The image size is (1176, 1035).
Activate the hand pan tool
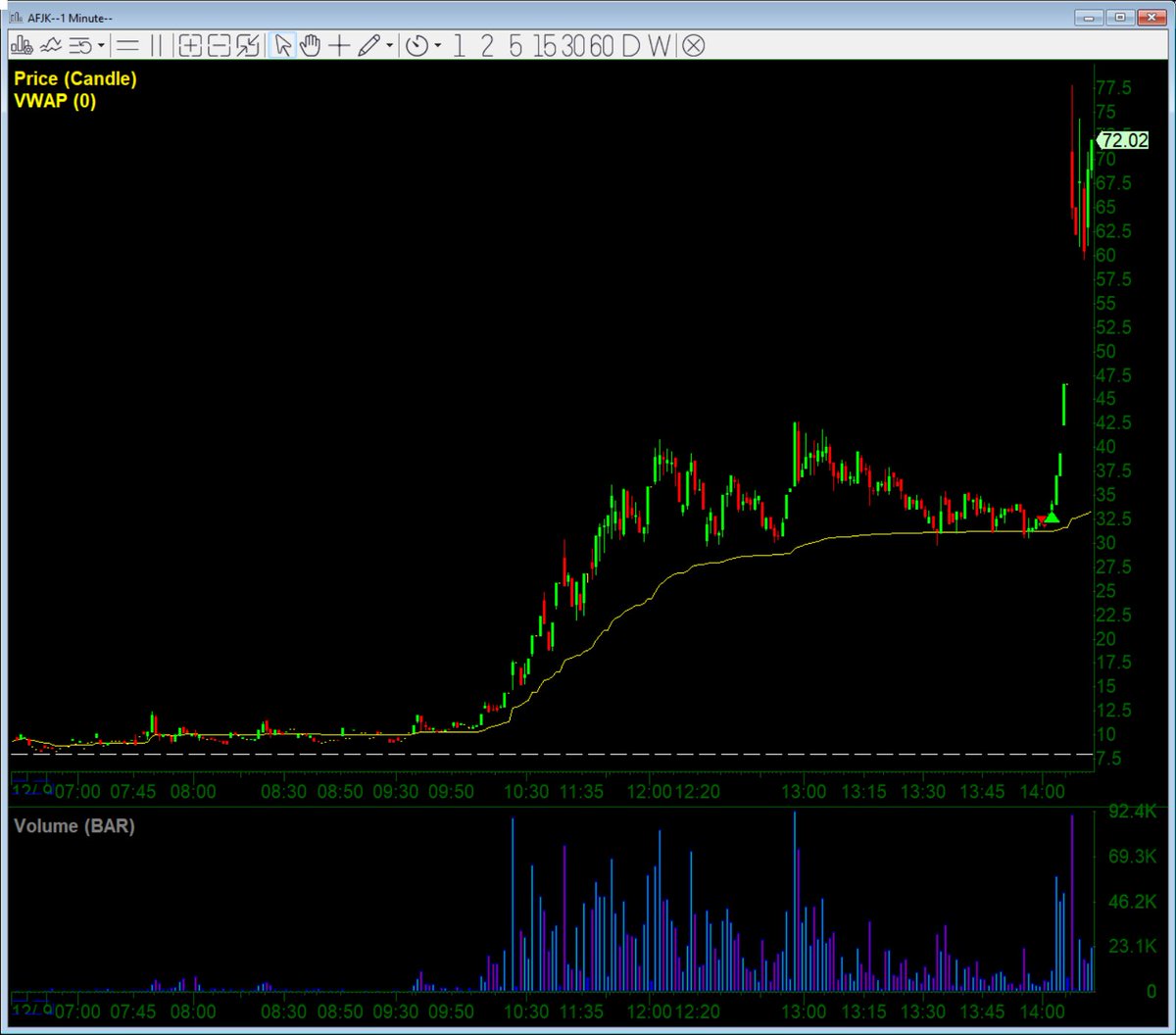click(311, 45)
